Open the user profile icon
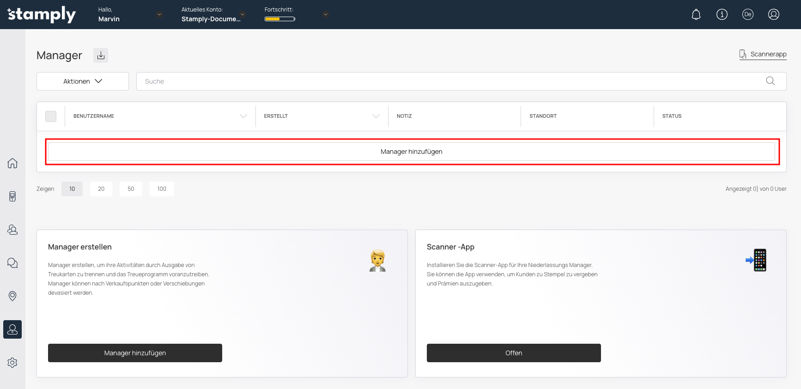Viewport: 801px width, 389px height. [x=773, y=15]
